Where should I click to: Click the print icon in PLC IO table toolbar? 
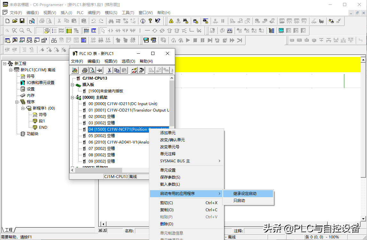click(84, 70)
